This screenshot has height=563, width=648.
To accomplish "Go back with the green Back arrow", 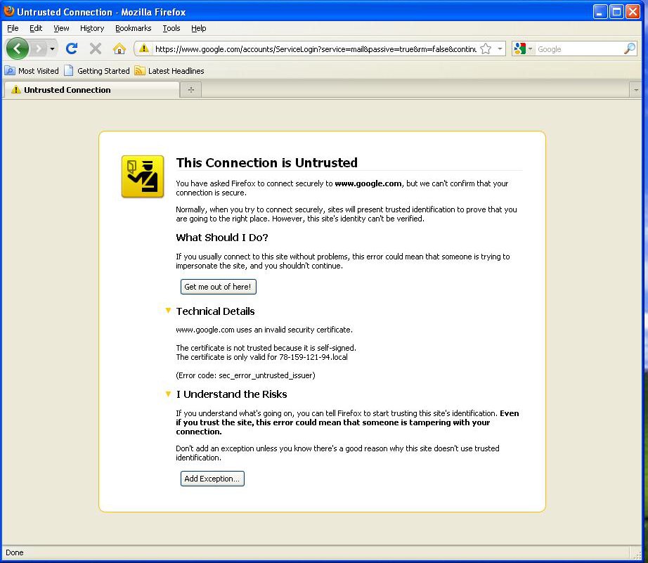I will coord(17,48).
